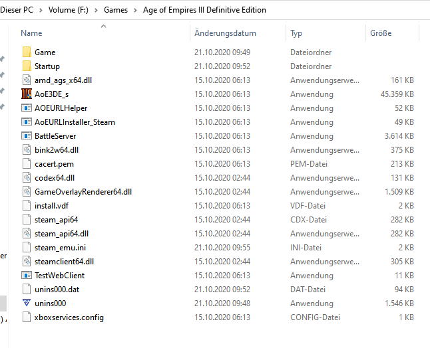430x348 pixels.
Task: Click the BattleServer application icon
Action: [27, 135]
